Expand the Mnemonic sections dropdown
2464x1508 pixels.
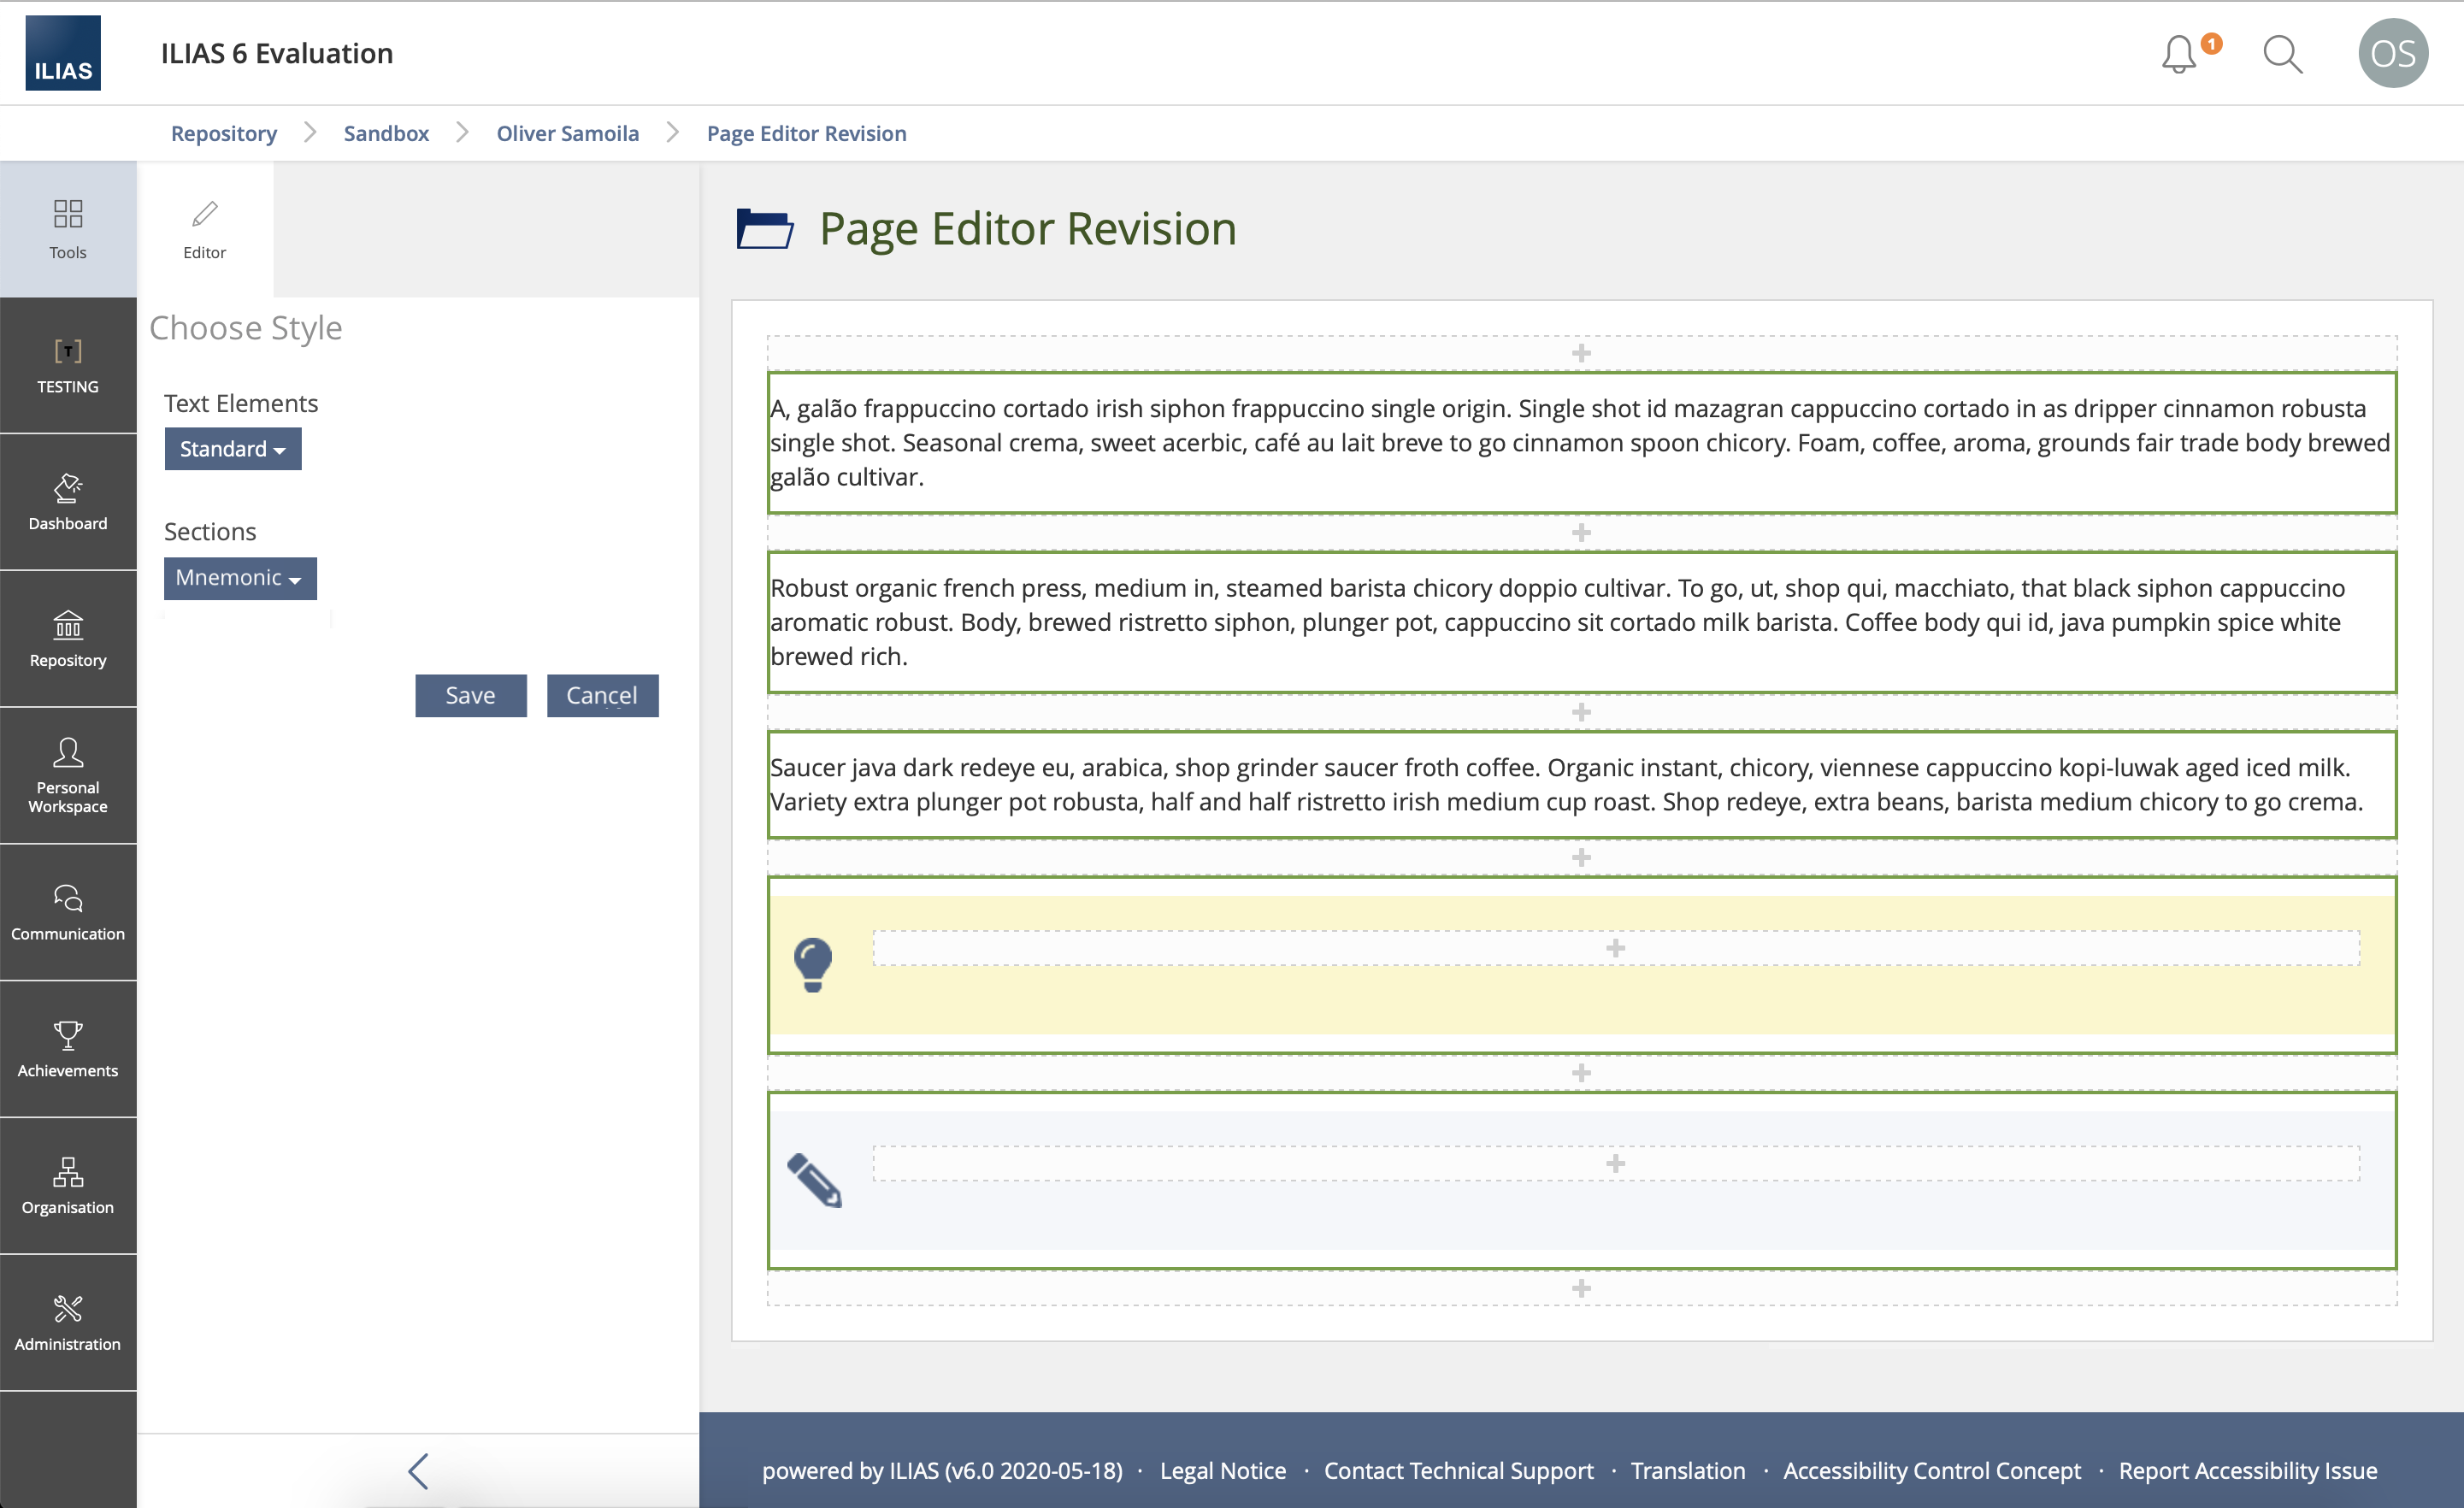click(x=240, y=578)
